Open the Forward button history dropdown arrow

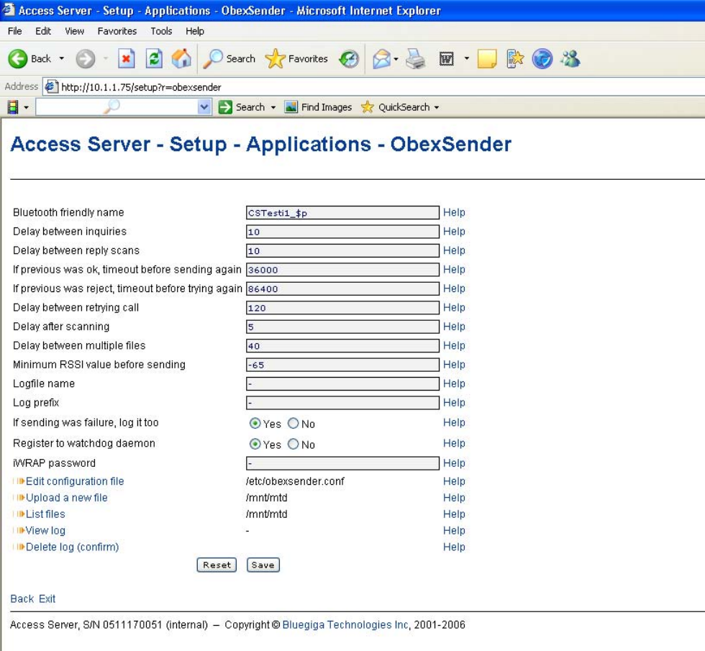[x=106, y=58]
